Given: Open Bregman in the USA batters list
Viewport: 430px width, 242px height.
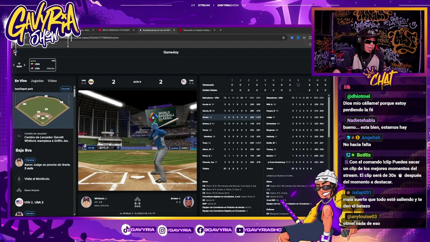Looking at the screenshot, I should pyautogui.click(x=271, y=130).
